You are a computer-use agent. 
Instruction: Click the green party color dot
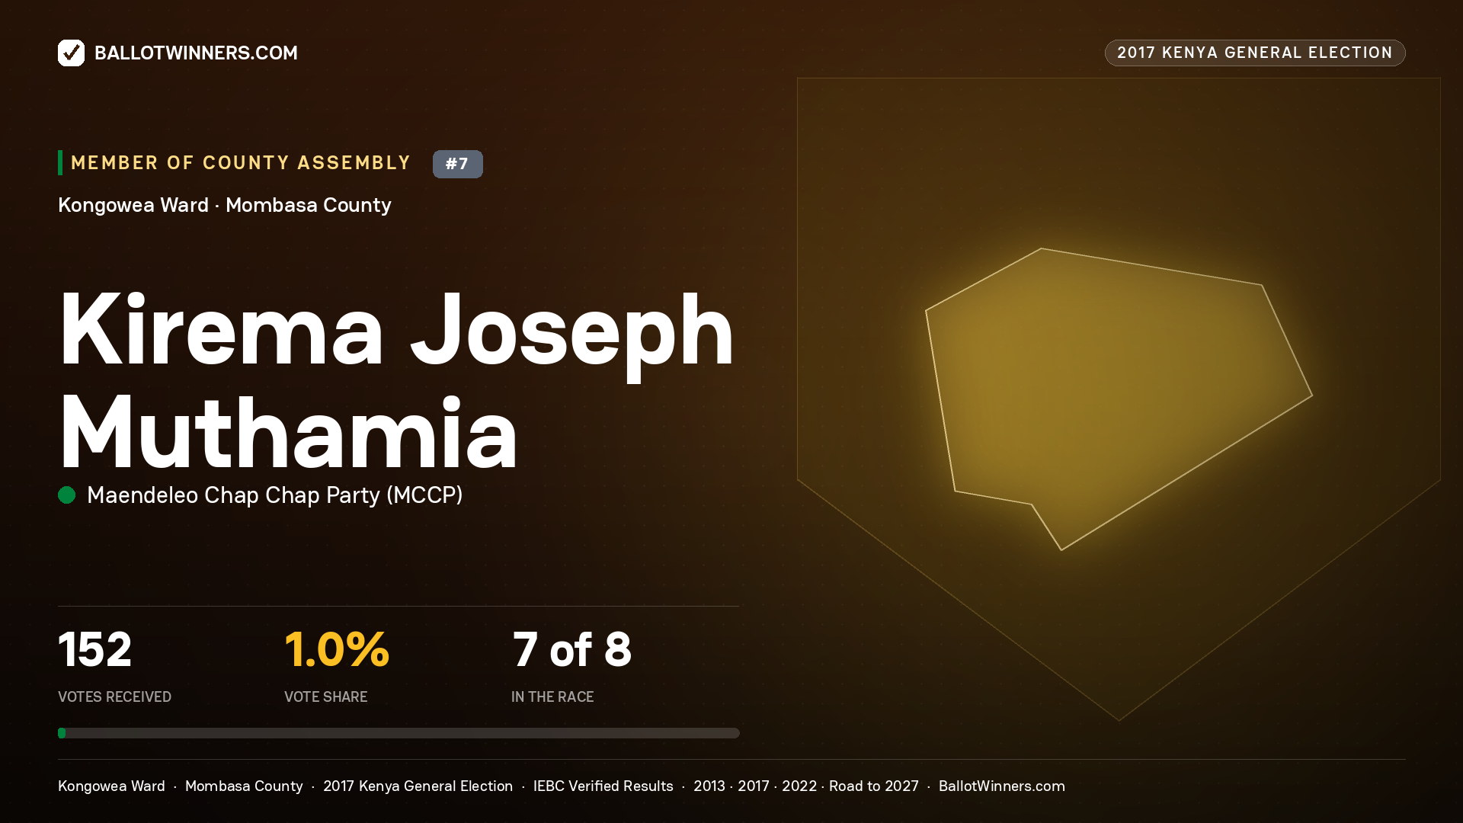pos(67,495)
